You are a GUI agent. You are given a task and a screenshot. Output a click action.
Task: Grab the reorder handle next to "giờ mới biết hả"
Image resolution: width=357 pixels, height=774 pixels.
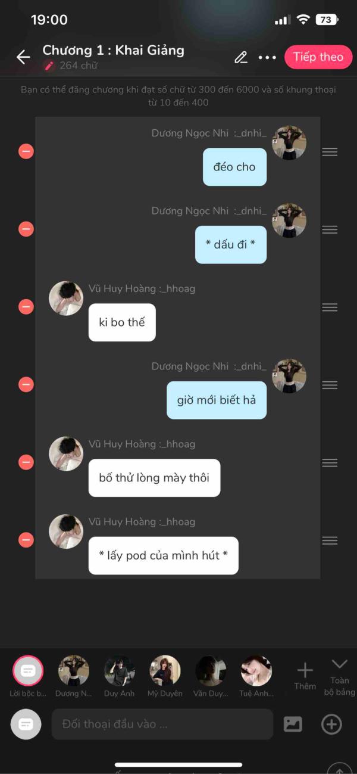(330, 385)
